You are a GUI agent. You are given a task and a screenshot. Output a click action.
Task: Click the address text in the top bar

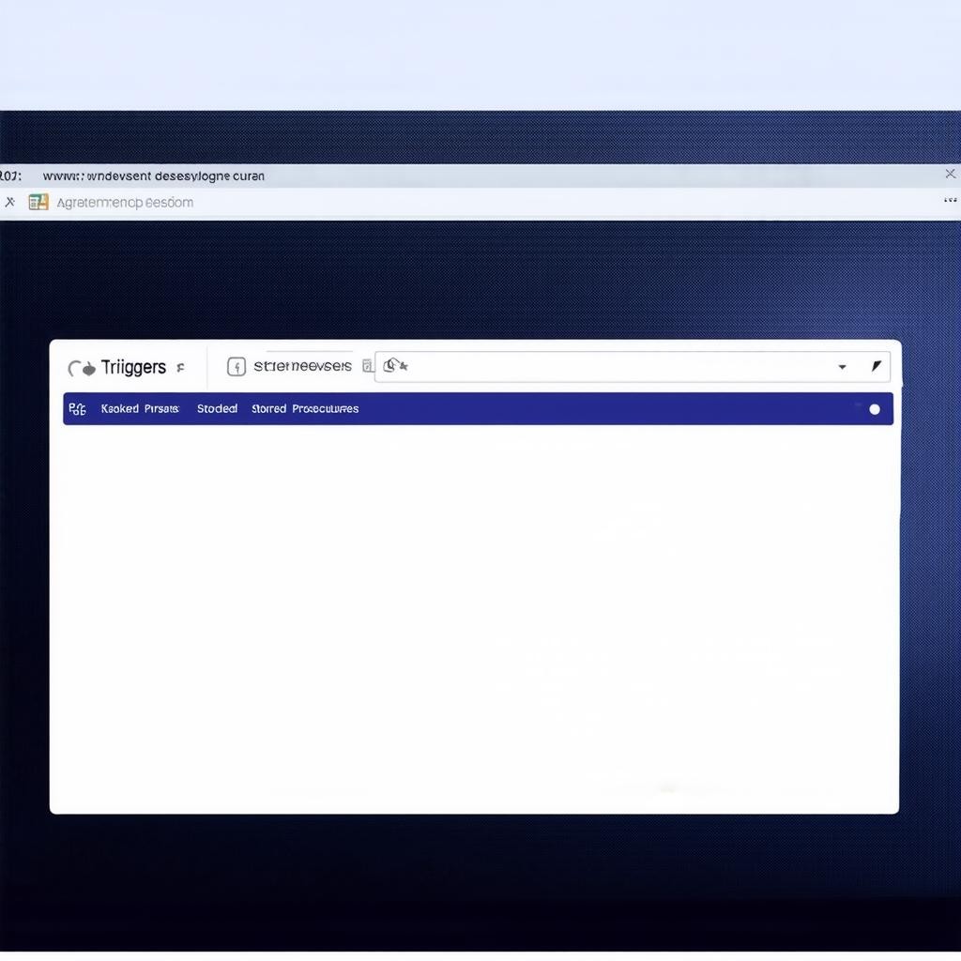tap(154, 176)
